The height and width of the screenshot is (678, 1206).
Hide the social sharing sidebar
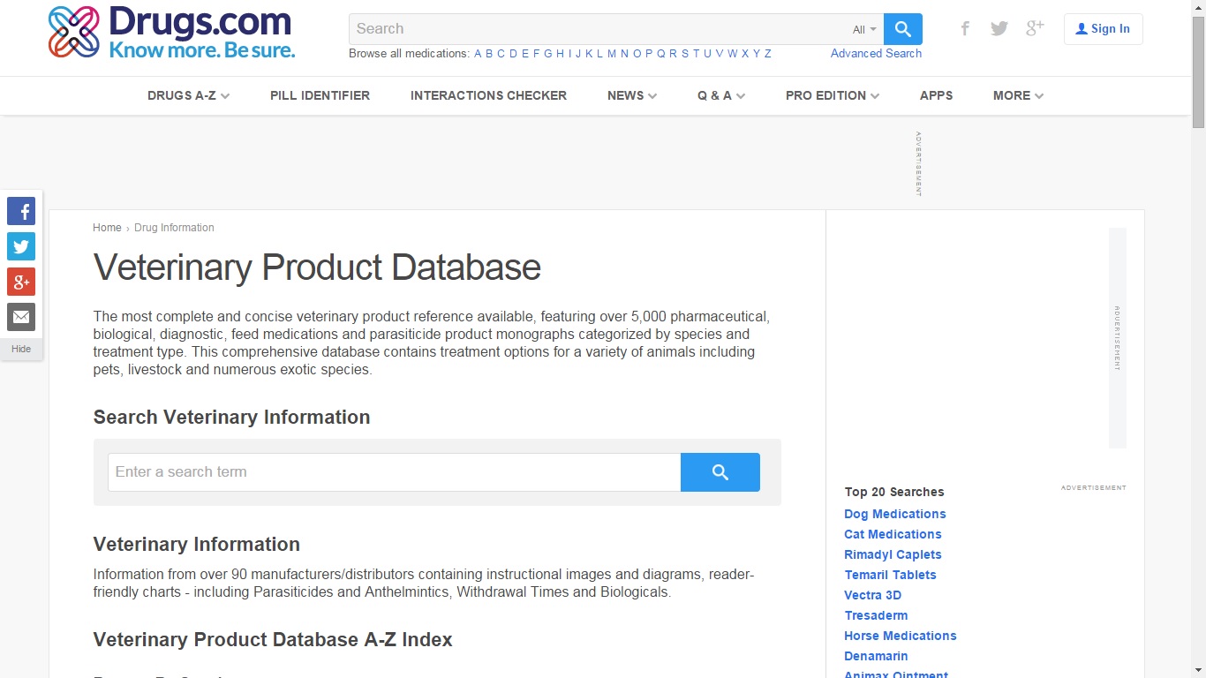pos(21,349)
